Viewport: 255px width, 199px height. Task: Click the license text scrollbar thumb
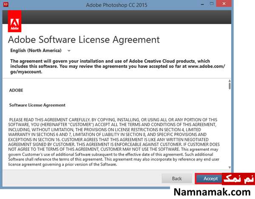coord(229,86)
